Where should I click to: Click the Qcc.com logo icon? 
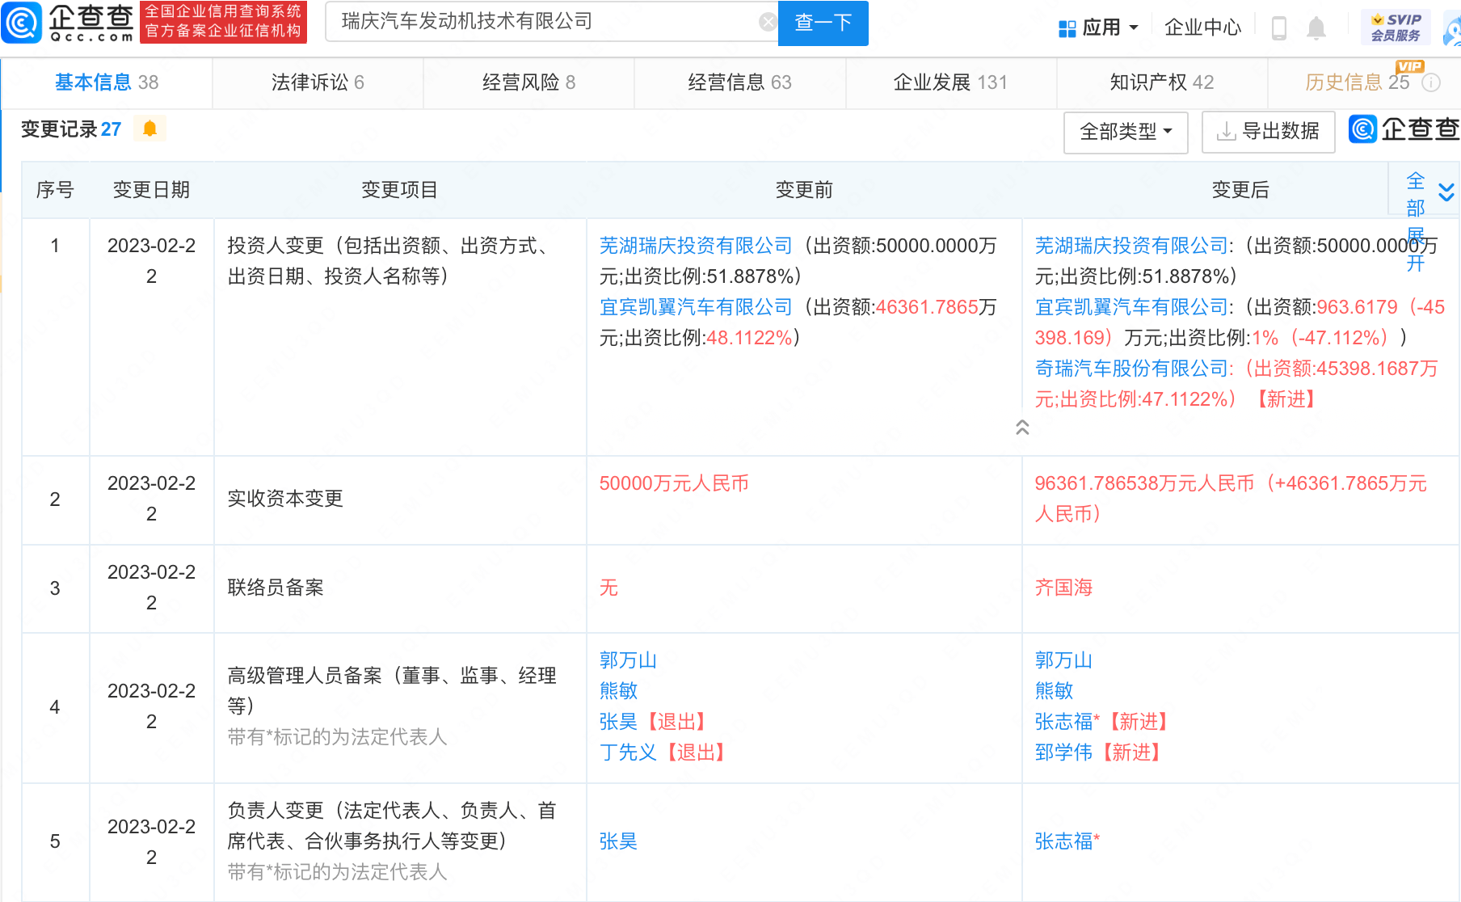point(22,23)
